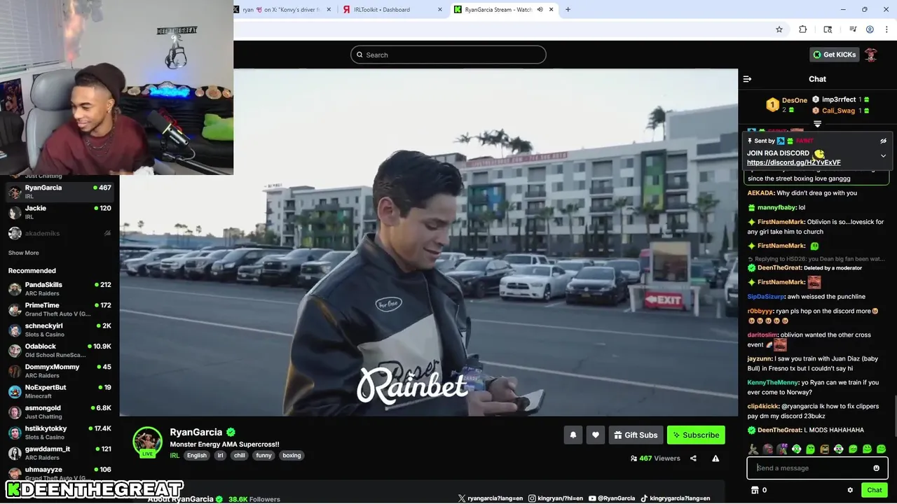This screenshot has width=897, height=504.
Task: Turn on notifications with the bell icon
Action: [x=573, y=435]
